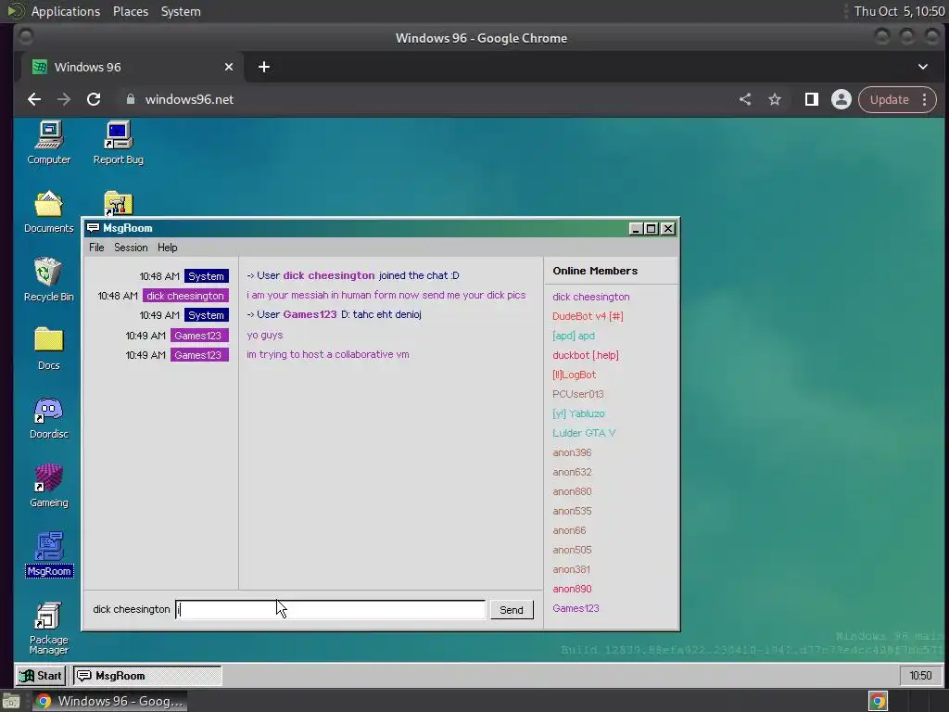Click the 'im trying to host a collaborative vm' message

(x=327, y=354)
